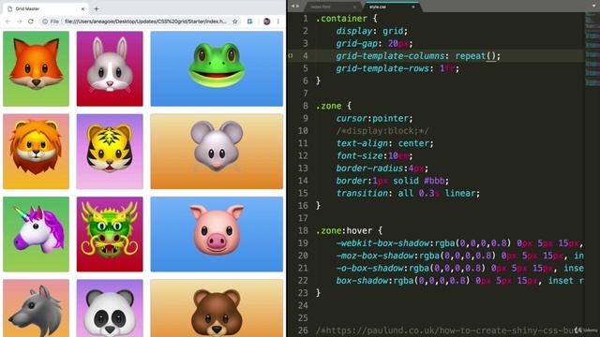Click the box-shadow line 22

coord(460,281)
